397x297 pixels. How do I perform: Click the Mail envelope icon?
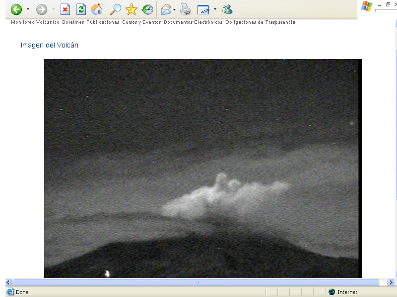click(x=166, y=9)
